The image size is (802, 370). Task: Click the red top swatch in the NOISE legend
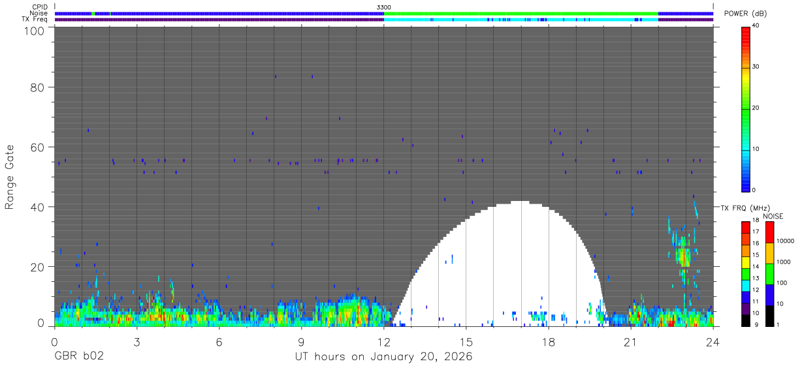[x=770, y=232]
